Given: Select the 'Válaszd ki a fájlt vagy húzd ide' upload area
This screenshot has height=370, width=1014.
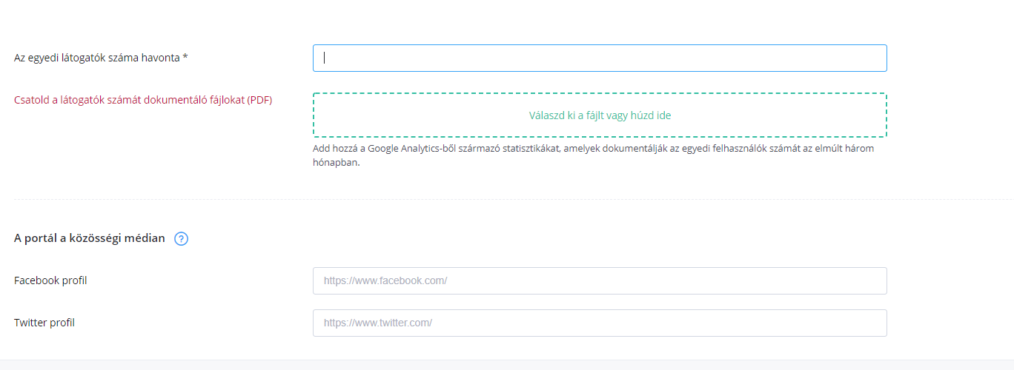Looking at the screenshot, I should click(600, 115).
